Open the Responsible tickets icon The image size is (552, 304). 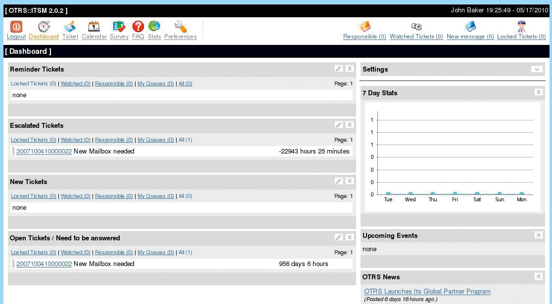point(365,26)
